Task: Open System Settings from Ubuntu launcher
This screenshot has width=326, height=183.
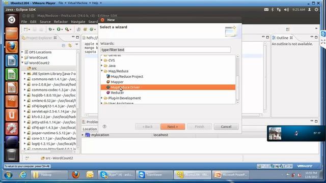Action: 12,129
